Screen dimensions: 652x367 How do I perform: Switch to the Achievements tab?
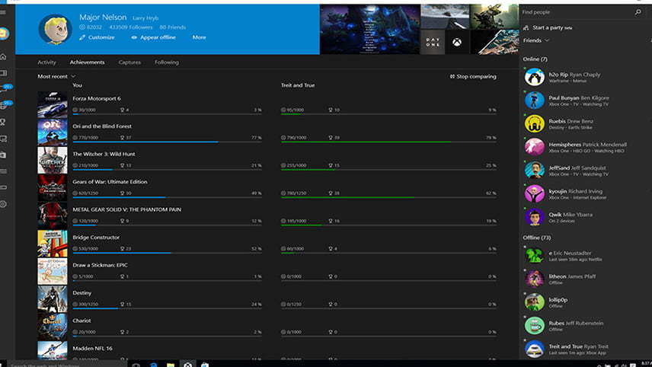[x=88, y=62]
